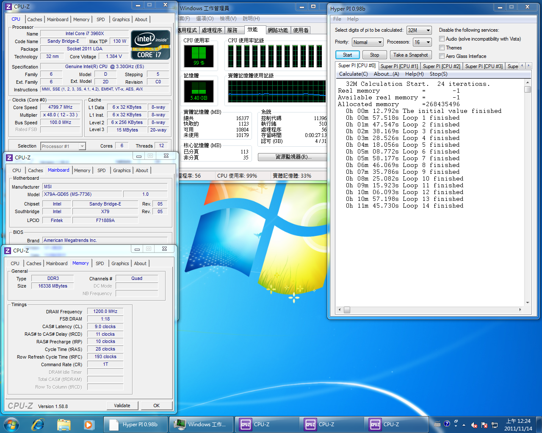The image size is (542, 433).
Task: Click the Intel Core i7 3960X name field
Action: [85, 33]
